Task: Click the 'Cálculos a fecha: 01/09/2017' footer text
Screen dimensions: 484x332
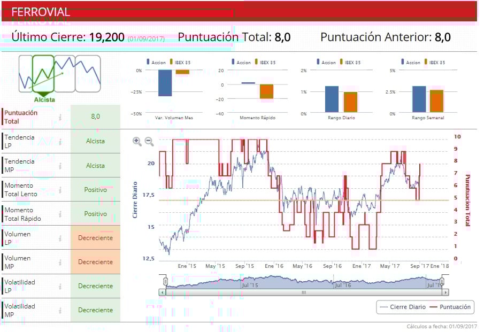Action: 442,327
